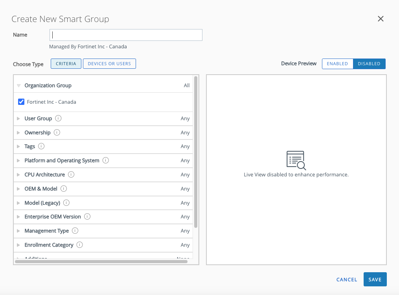Uncheck Fortinet Inc - Canada organization group
The image size is (399, 295).
tap(21, 102)
